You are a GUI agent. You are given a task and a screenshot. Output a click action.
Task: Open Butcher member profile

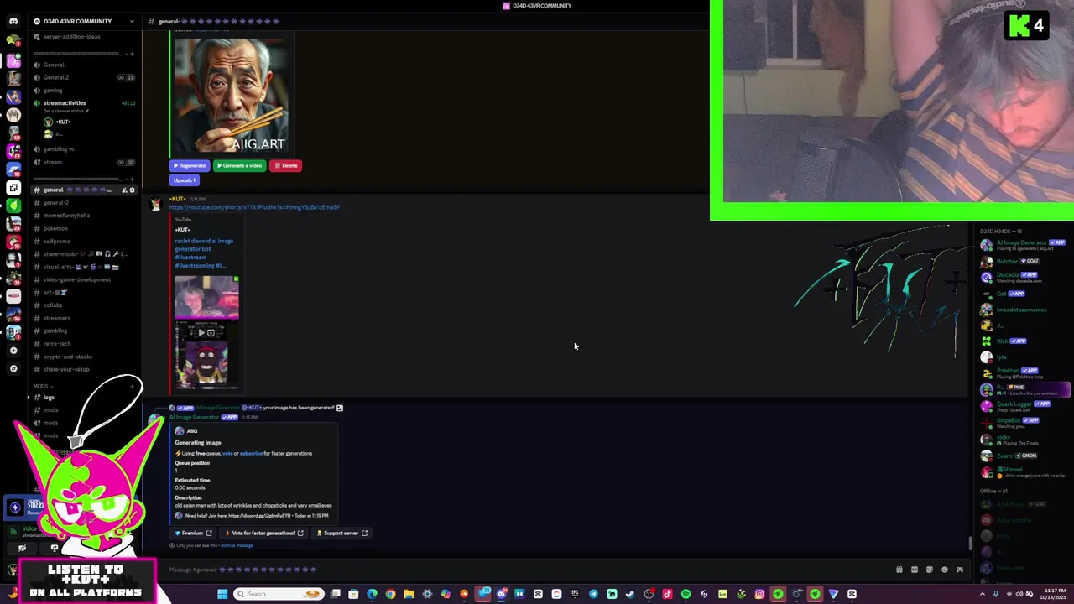click(1024, 261)
